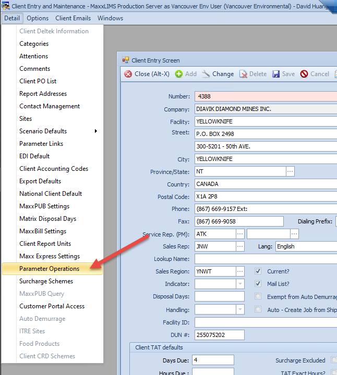Screen dimensions: 337x375
Task: Click the Cancel prohibition icon
Action: 304,74
